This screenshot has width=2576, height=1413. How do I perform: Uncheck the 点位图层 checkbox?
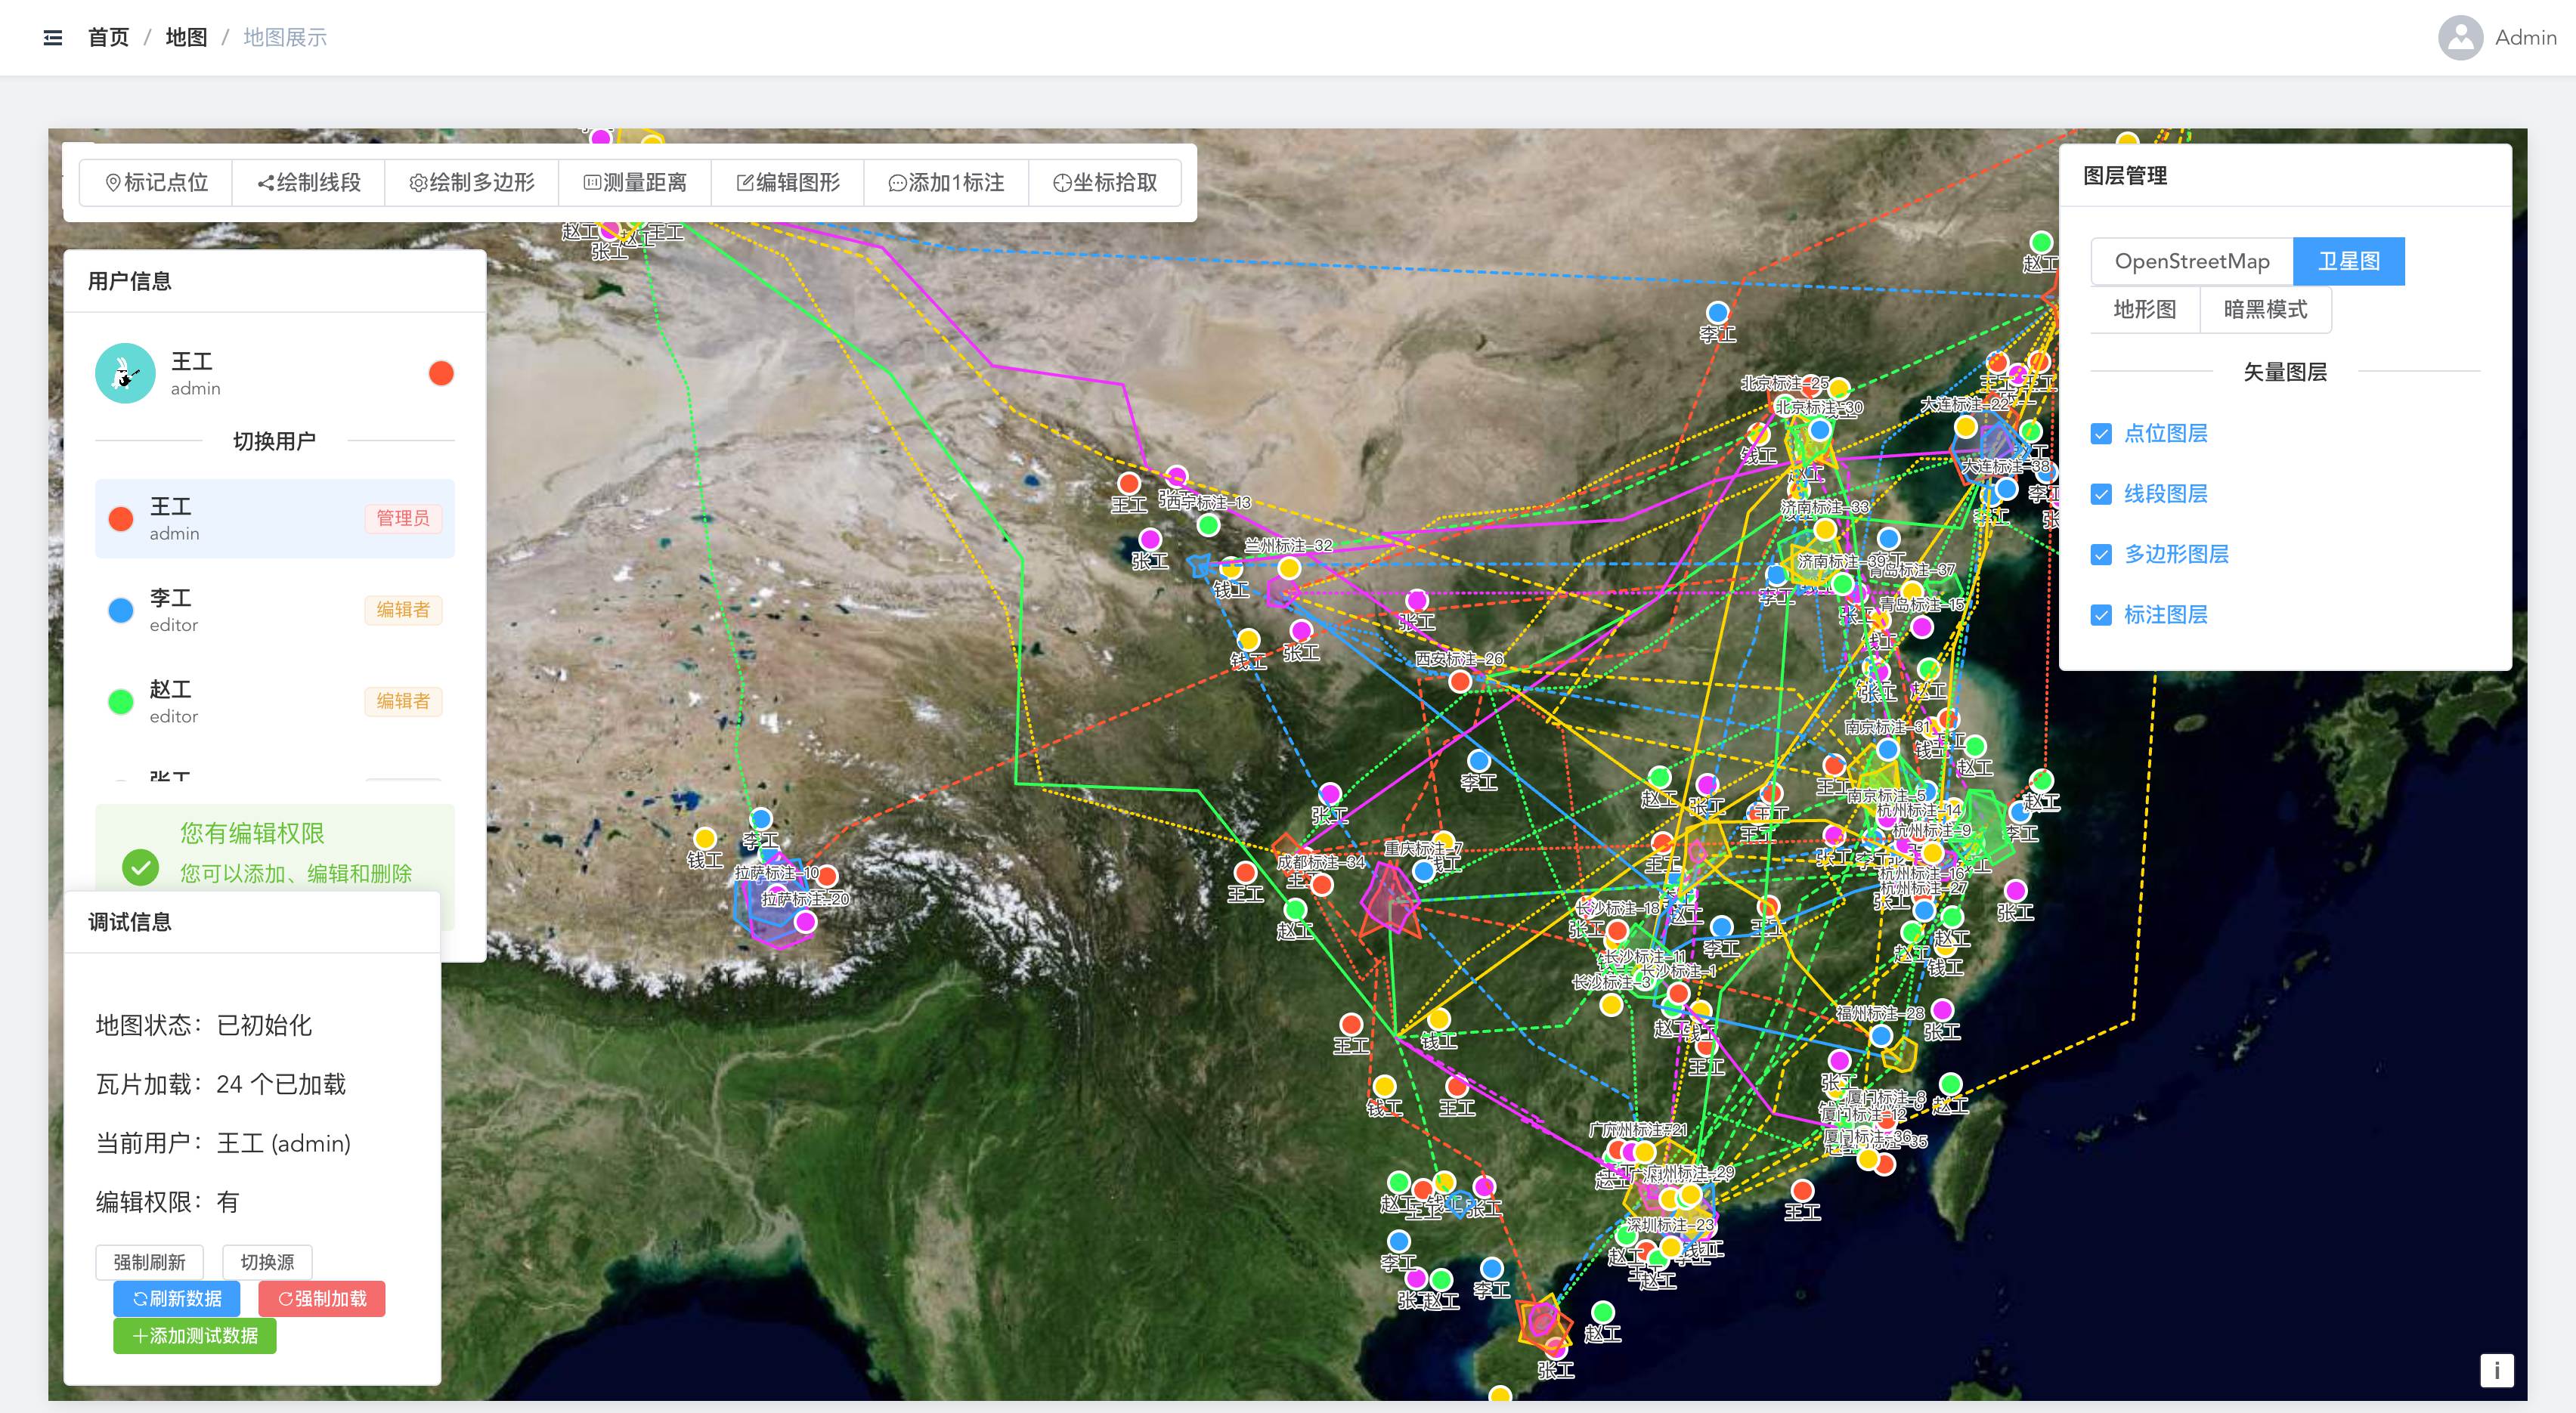coord(2101,434)
